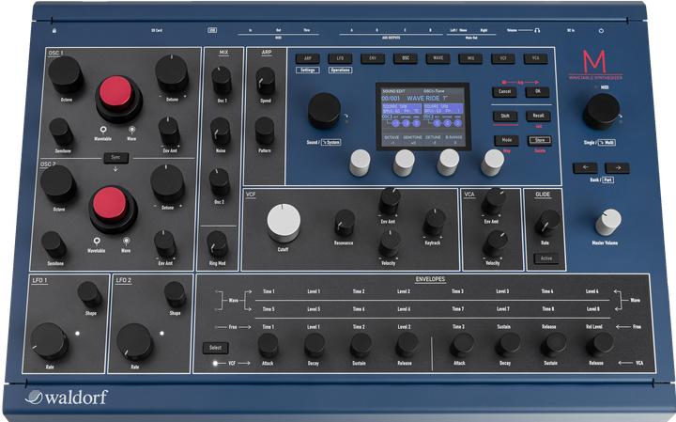Click the left arrow Bank button

pos(585,168)
